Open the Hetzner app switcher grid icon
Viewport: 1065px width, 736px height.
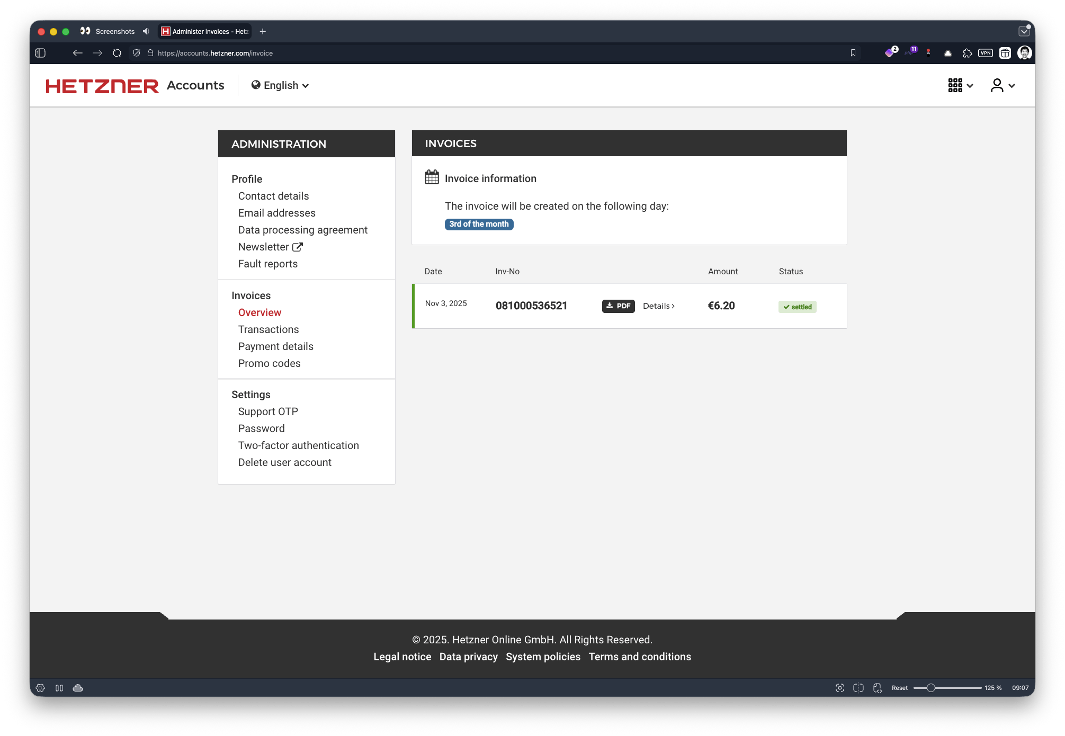coord(955,85)
